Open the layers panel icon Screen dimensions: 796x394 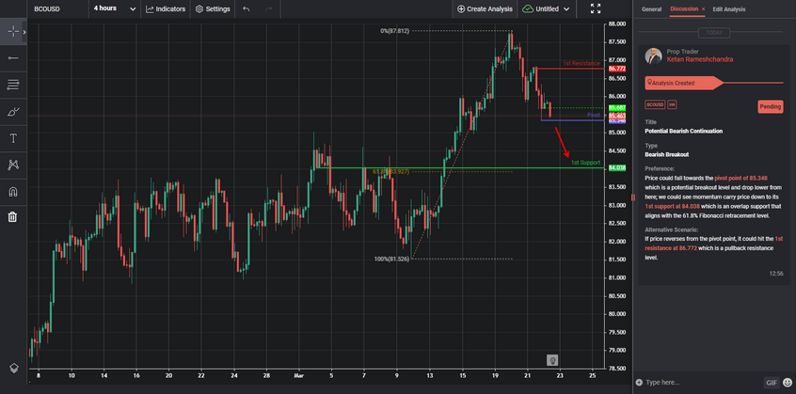point(14,369)
